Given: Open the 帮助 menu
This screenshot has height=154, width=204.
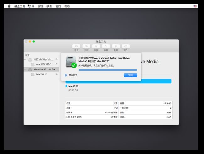Looking at the screenshot, I should click(x=67, y=6).
